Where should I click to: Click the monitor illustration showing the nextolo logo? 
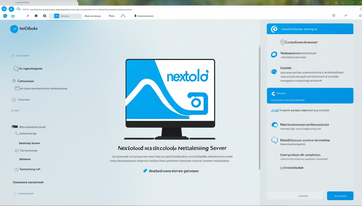click(170, 99)
